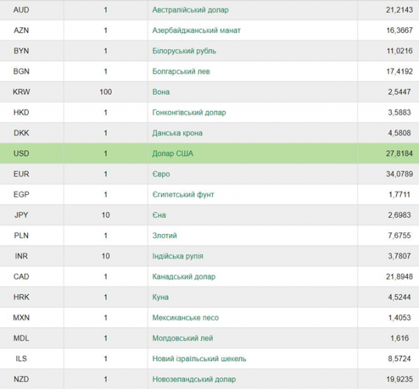Click the INR unit count 10
Viewport: 419px width, 389px height.
(x=105, y=256)
